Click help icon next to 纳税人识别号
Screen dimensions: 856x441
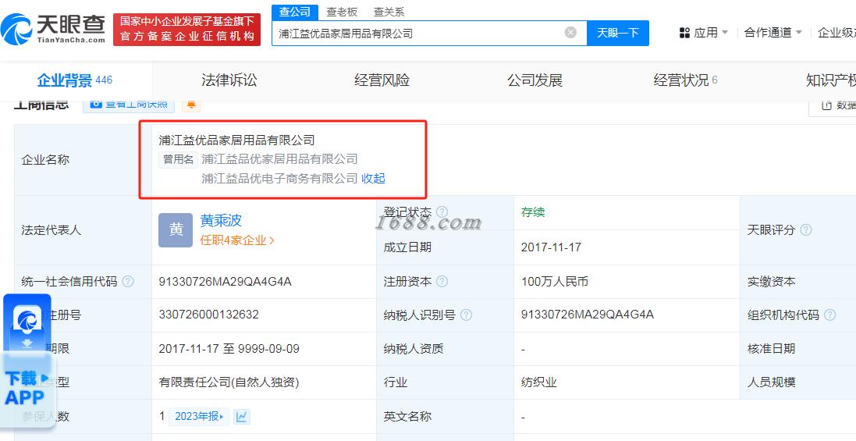[466, 315]
